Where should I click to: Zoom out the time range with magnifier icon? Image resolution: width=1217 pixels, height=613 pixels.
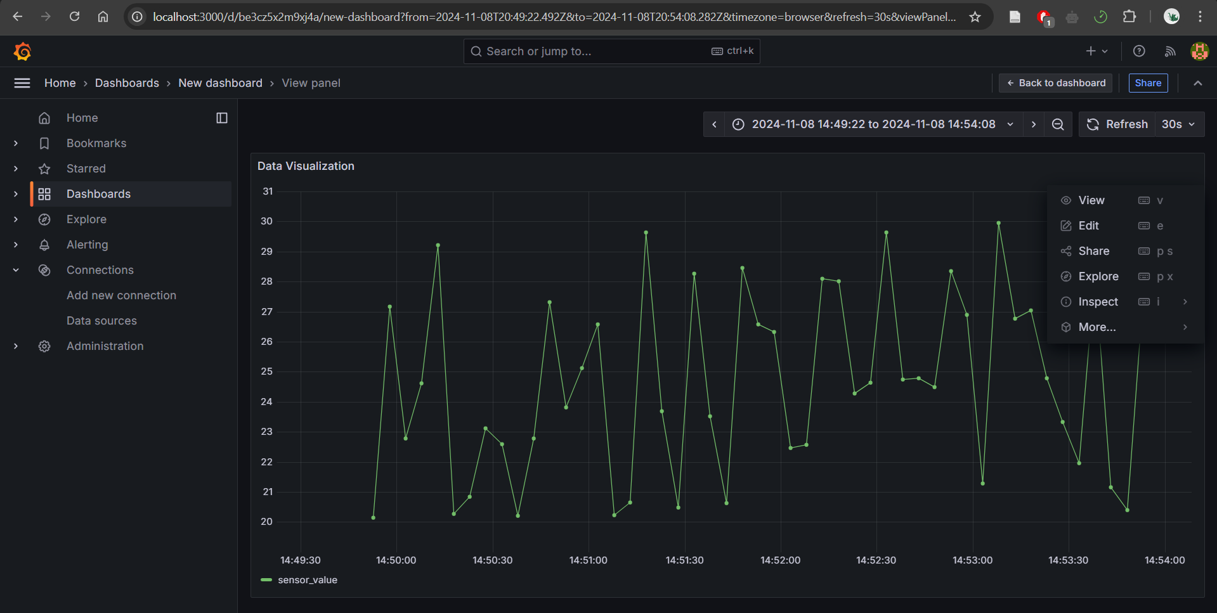pyautogui.click(x=1057, y=124)
